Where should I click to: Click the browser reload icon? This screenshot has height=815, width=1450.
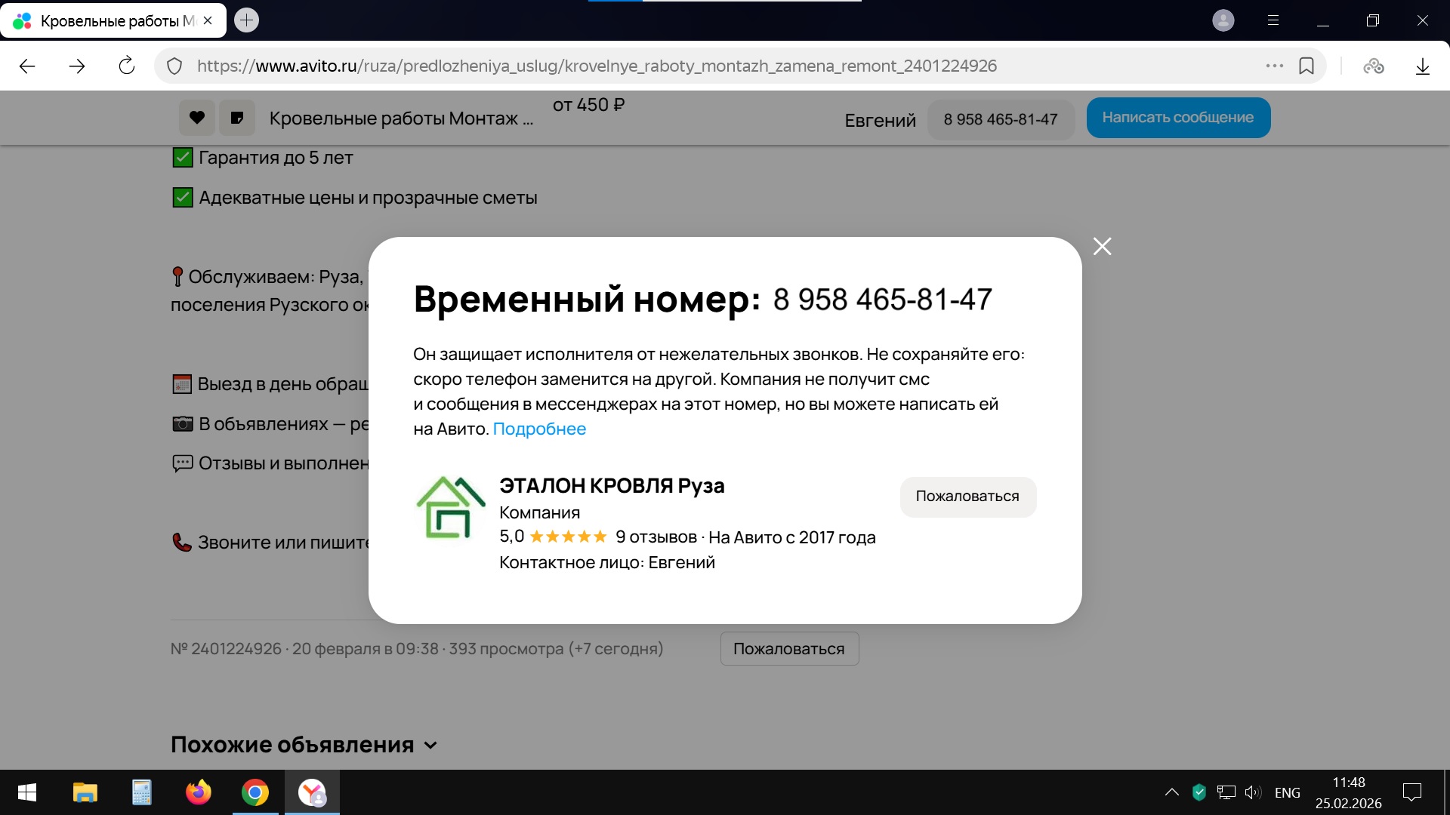[127, 66]
